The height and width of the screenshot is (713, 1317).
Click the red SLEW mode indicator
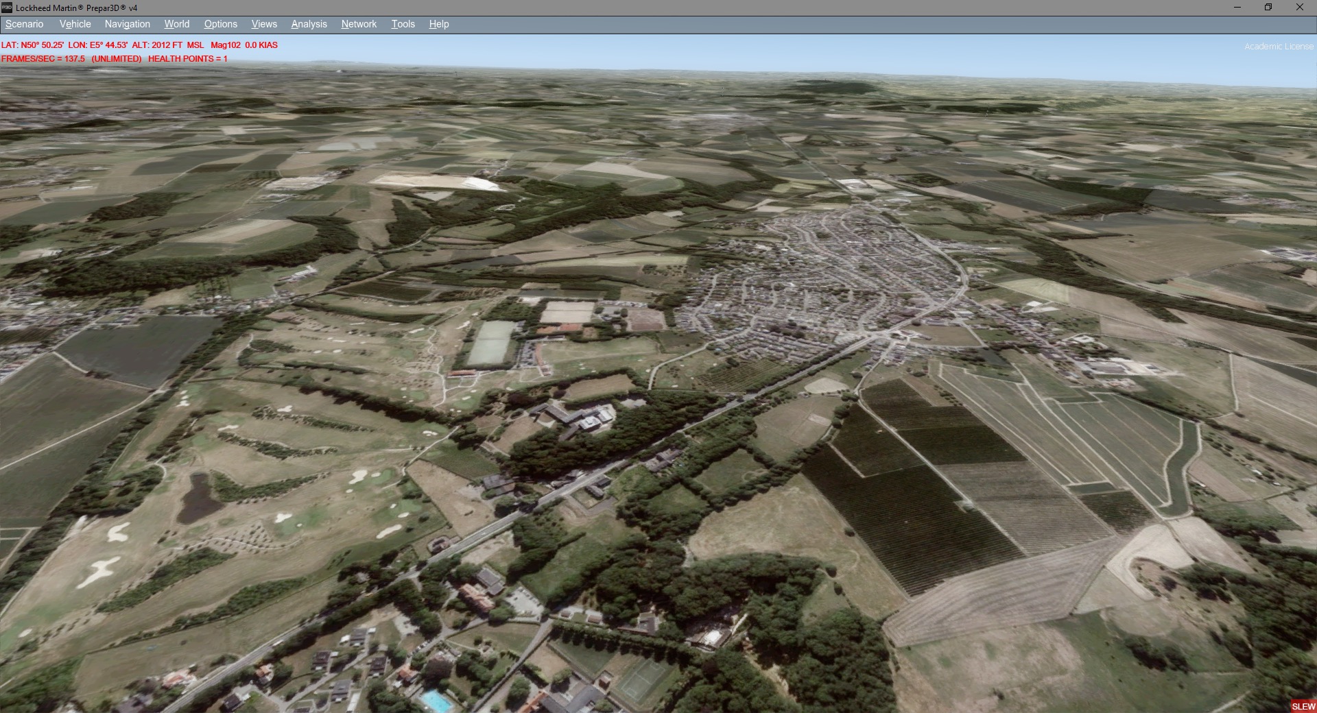(x=1303, y=706)
